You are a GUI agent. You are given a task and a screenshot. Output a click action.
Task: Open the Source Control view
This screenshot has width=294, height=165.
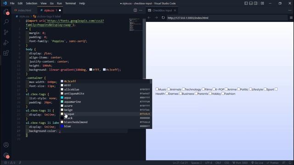click(x=6, y=32)
